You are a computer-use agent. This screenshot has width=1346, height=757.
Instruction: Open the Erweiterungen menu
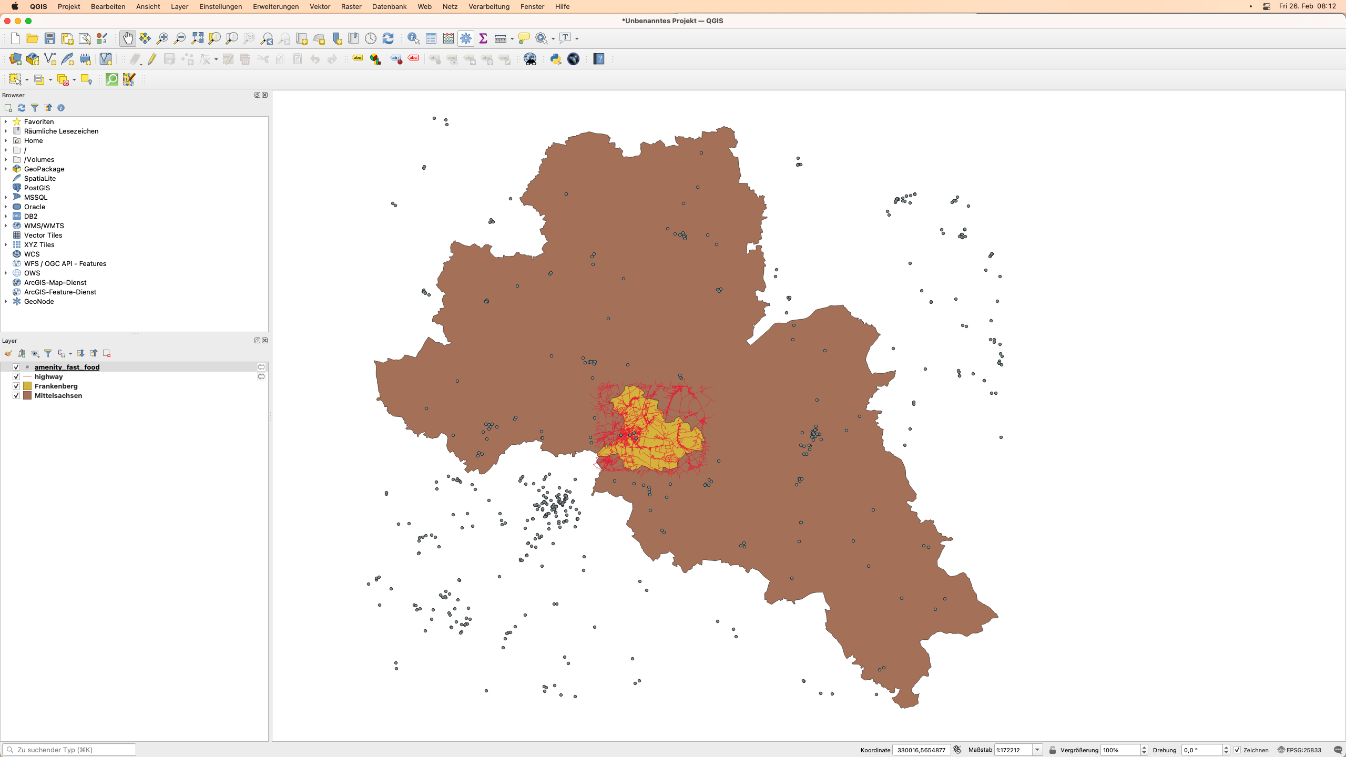click(276, 6)
